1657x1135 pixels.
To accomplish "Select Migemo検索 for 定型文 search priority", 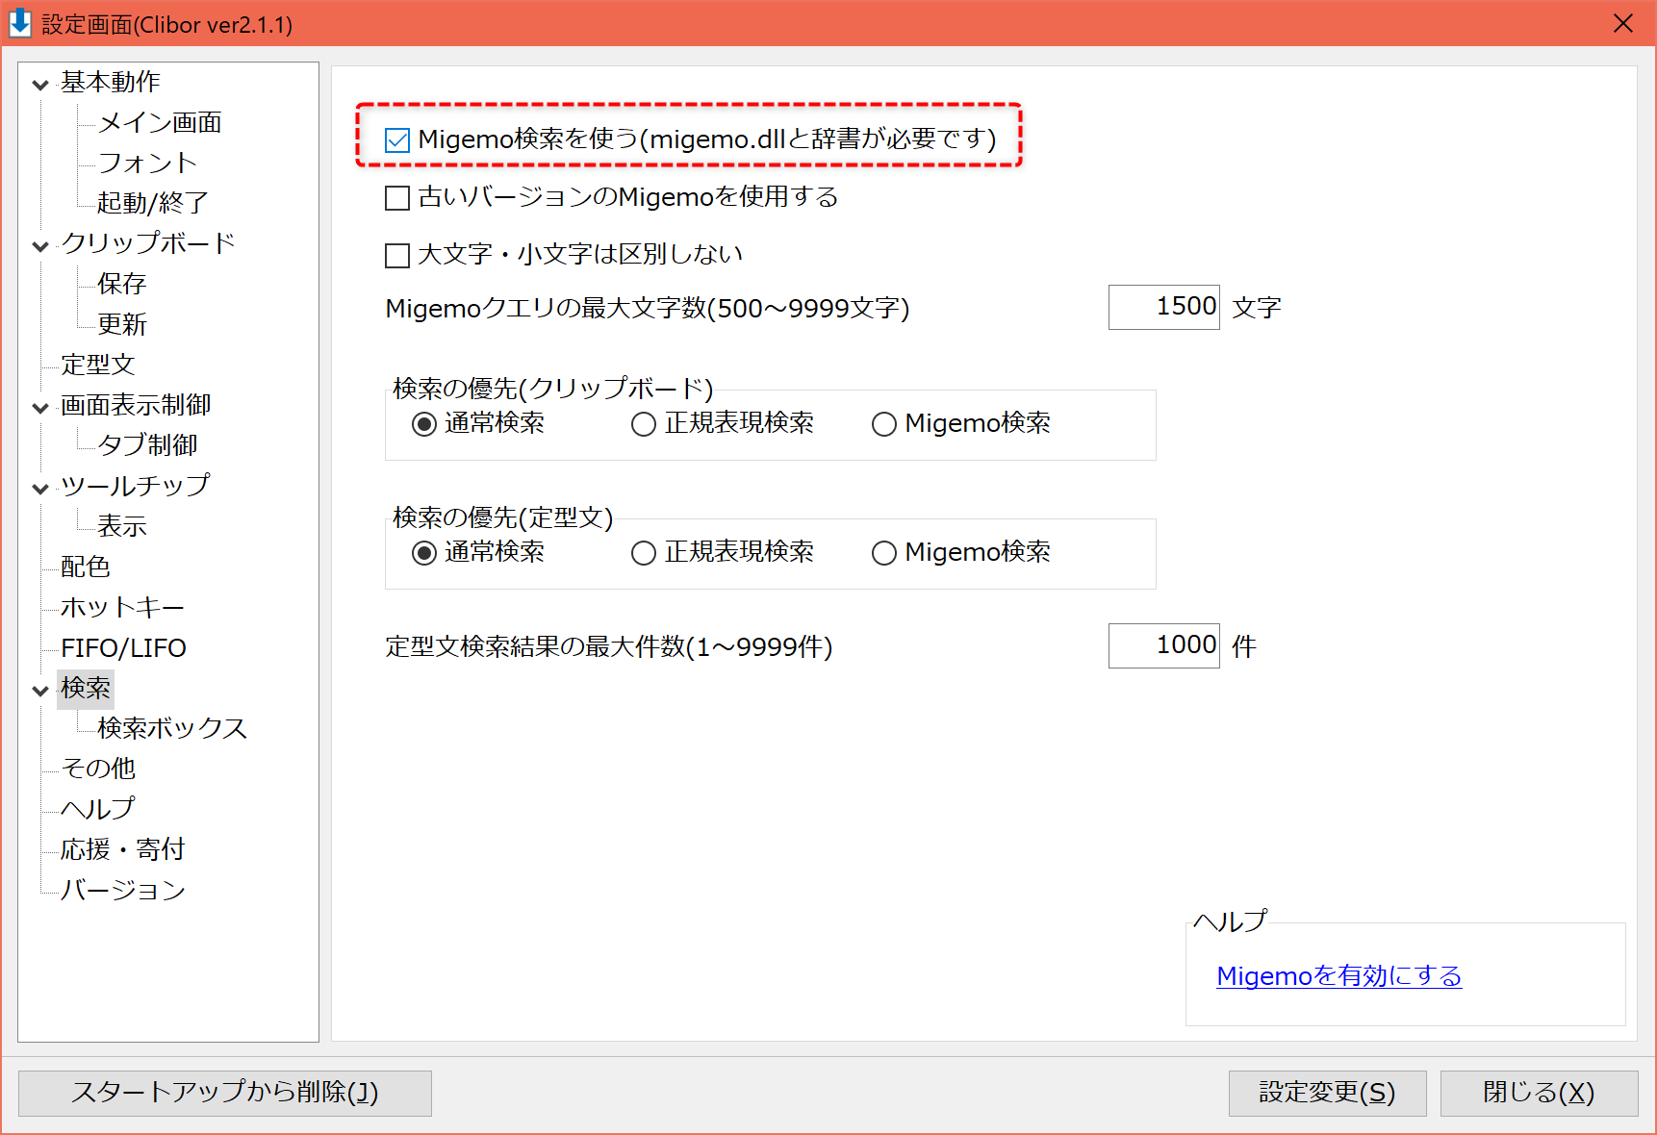I will [x=884, y=553].
